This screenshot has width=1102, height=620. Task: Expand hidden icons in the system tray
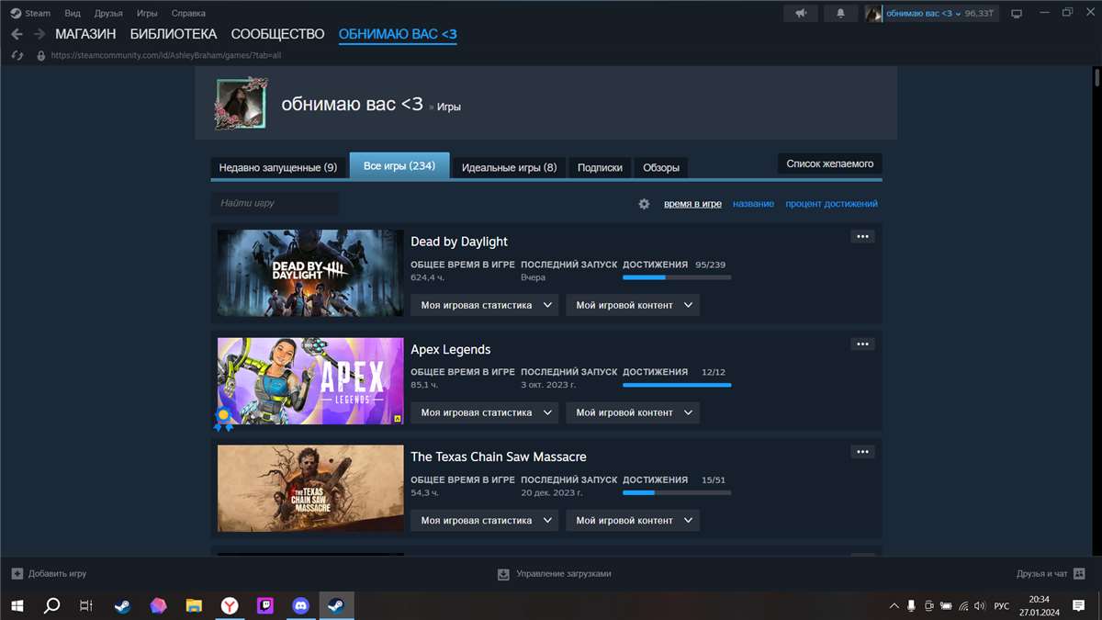[x=893, y=605]
